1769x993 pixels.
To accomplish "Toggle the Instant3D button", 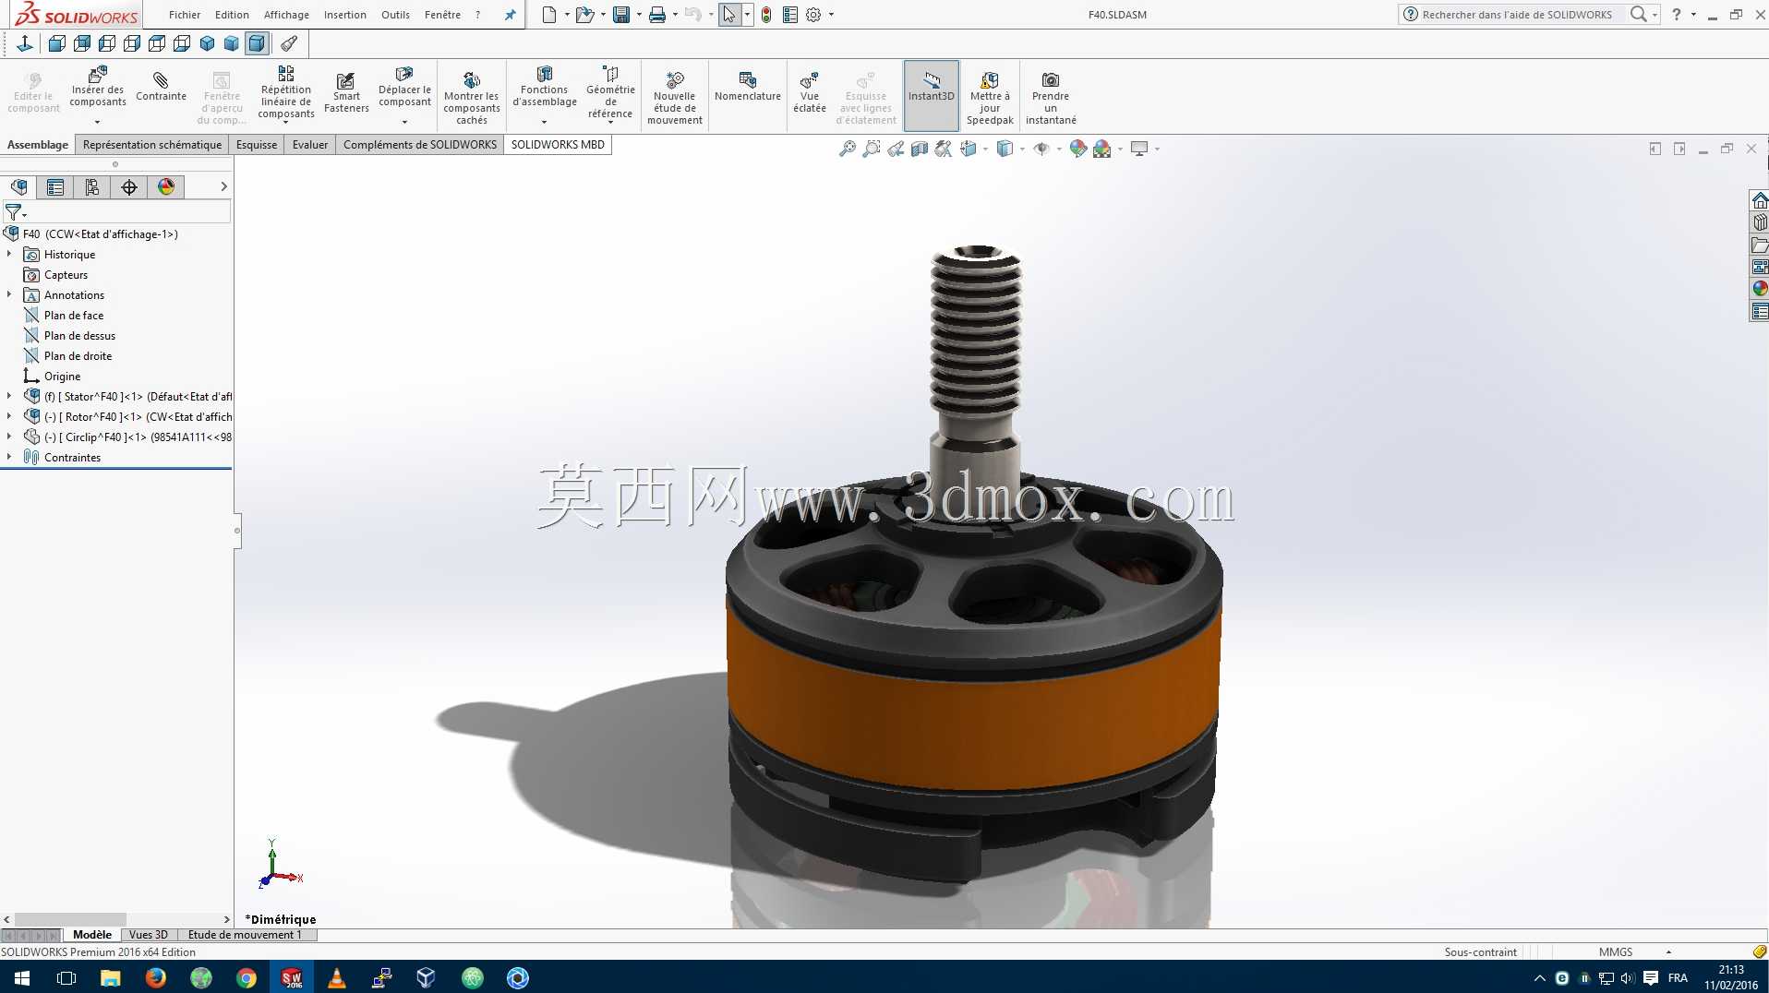I will tap(932, 95).
